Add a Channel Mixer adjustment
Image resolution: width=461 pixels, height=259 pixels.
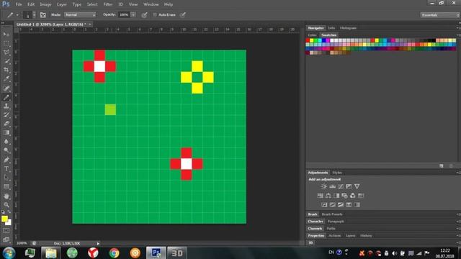click(x=352, y=196)
